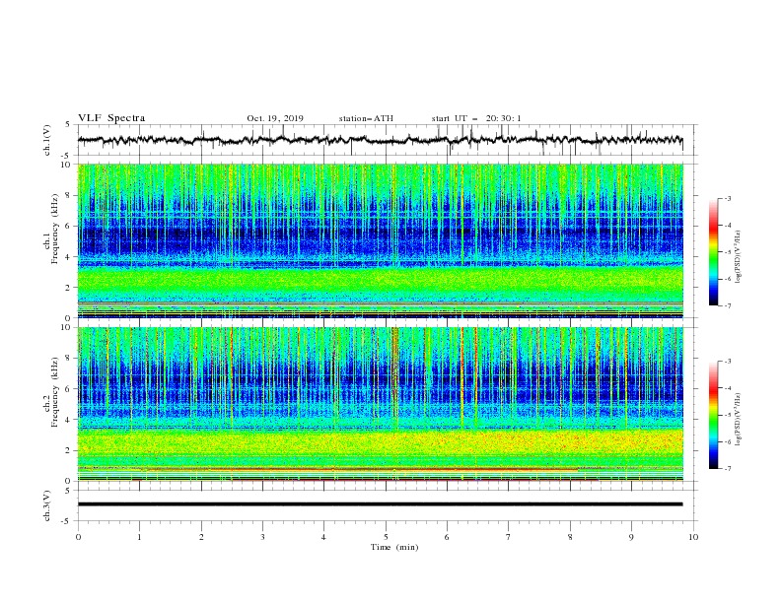
Task: Click the '5' tick on time axis
Action: pyautogui.click(x=386, y=537)
